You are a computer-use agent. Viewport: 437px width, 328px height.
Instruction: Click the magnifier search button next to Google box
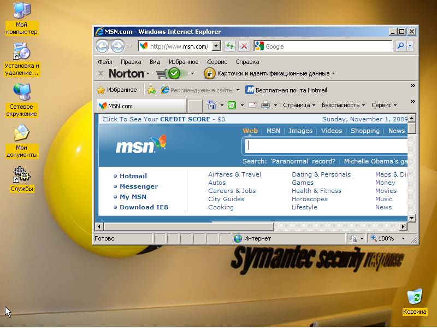click(x=401, y=46)
